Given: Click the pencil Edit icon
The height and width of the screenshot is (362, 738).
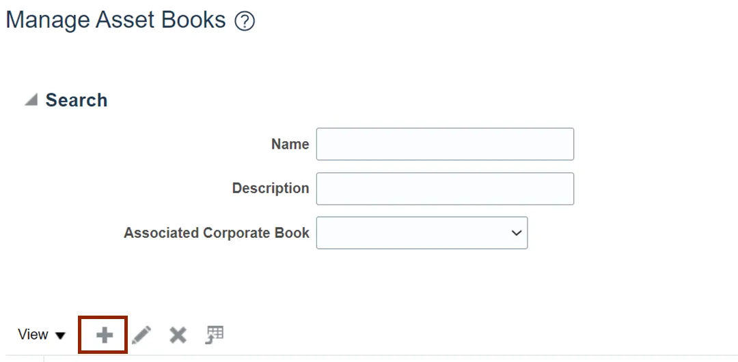Looking at the screenshot, I should pyautogui.click(x=141, y=335).
